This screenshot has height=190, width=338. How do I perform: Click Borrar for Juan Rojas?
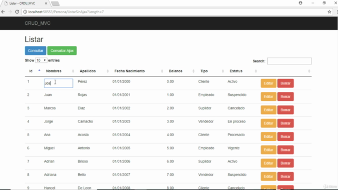(285, 97)
